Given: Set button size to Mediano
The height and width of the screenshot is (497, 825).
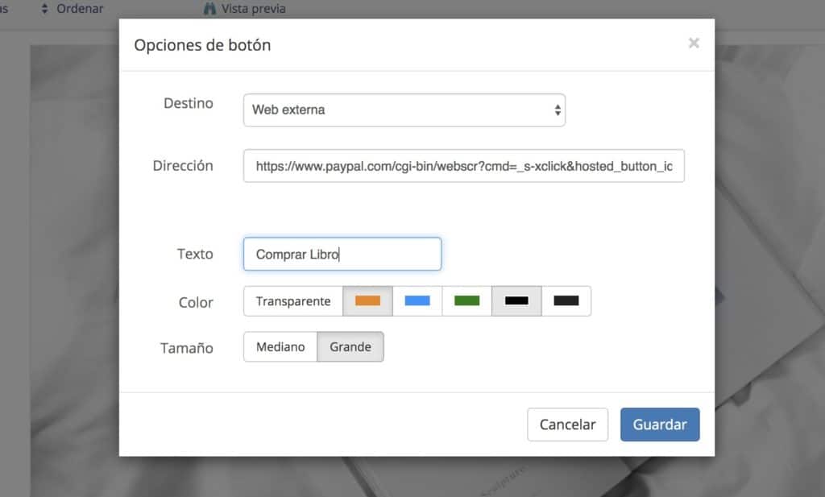Looking at the screenshot, I should tap(280, 347).
